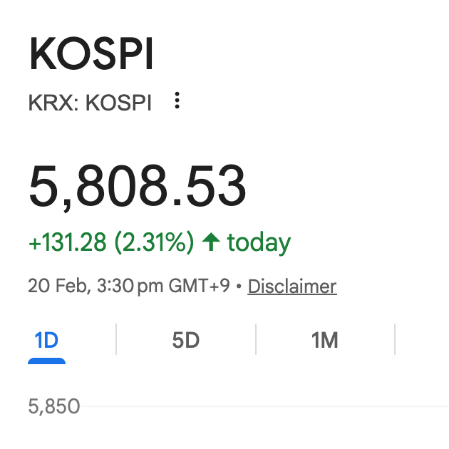Click the KRX: KOSPI ticker label
The image size is (449, 449).
(x=90, y=103)
